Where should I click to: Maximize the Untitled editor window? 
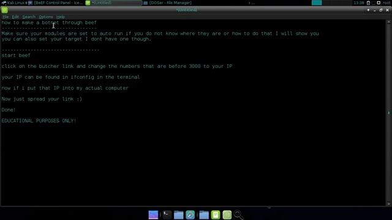pyautogui.click(x=381, y=10)
